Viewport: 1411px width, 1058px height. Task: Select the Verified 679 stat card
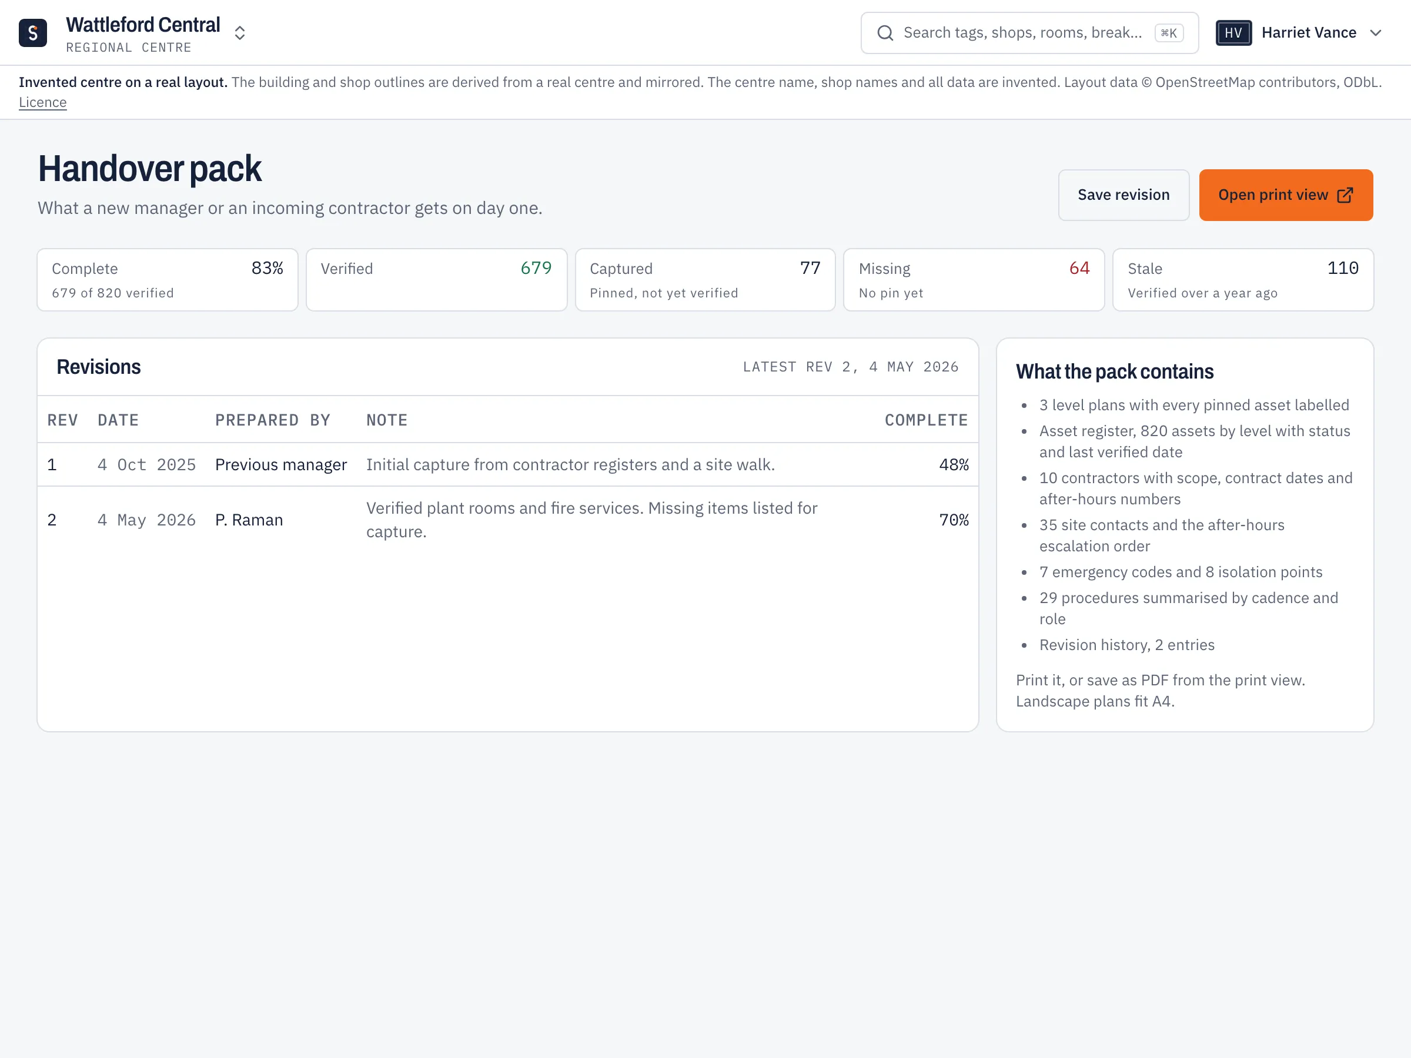click(436, 279)
